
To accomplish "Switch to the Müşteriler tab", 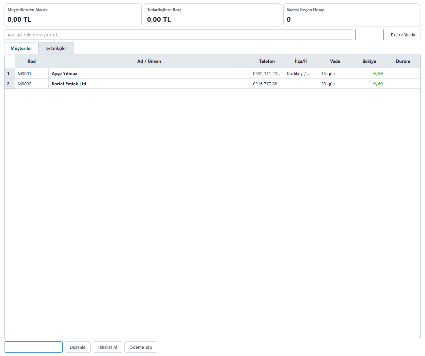I will coord(21,48).
